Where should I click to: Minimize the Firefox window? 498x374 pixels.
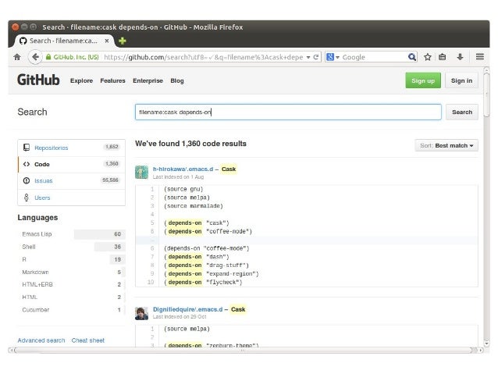click(24, 27)
